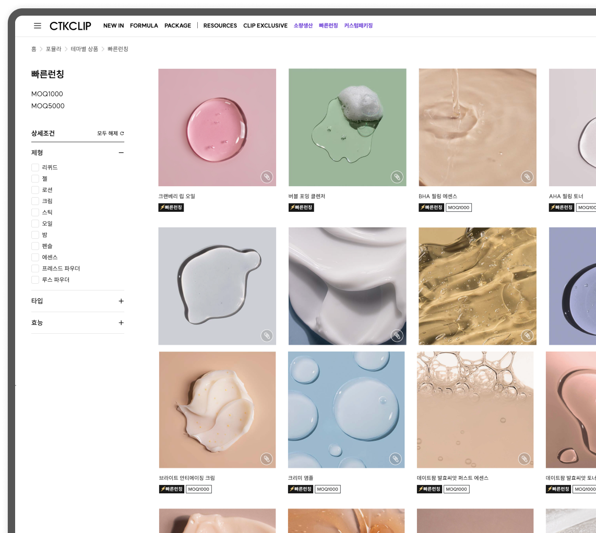Go to 홈 in breadcrumb
The height and width of the screenshot is (533, 596).
34,49
